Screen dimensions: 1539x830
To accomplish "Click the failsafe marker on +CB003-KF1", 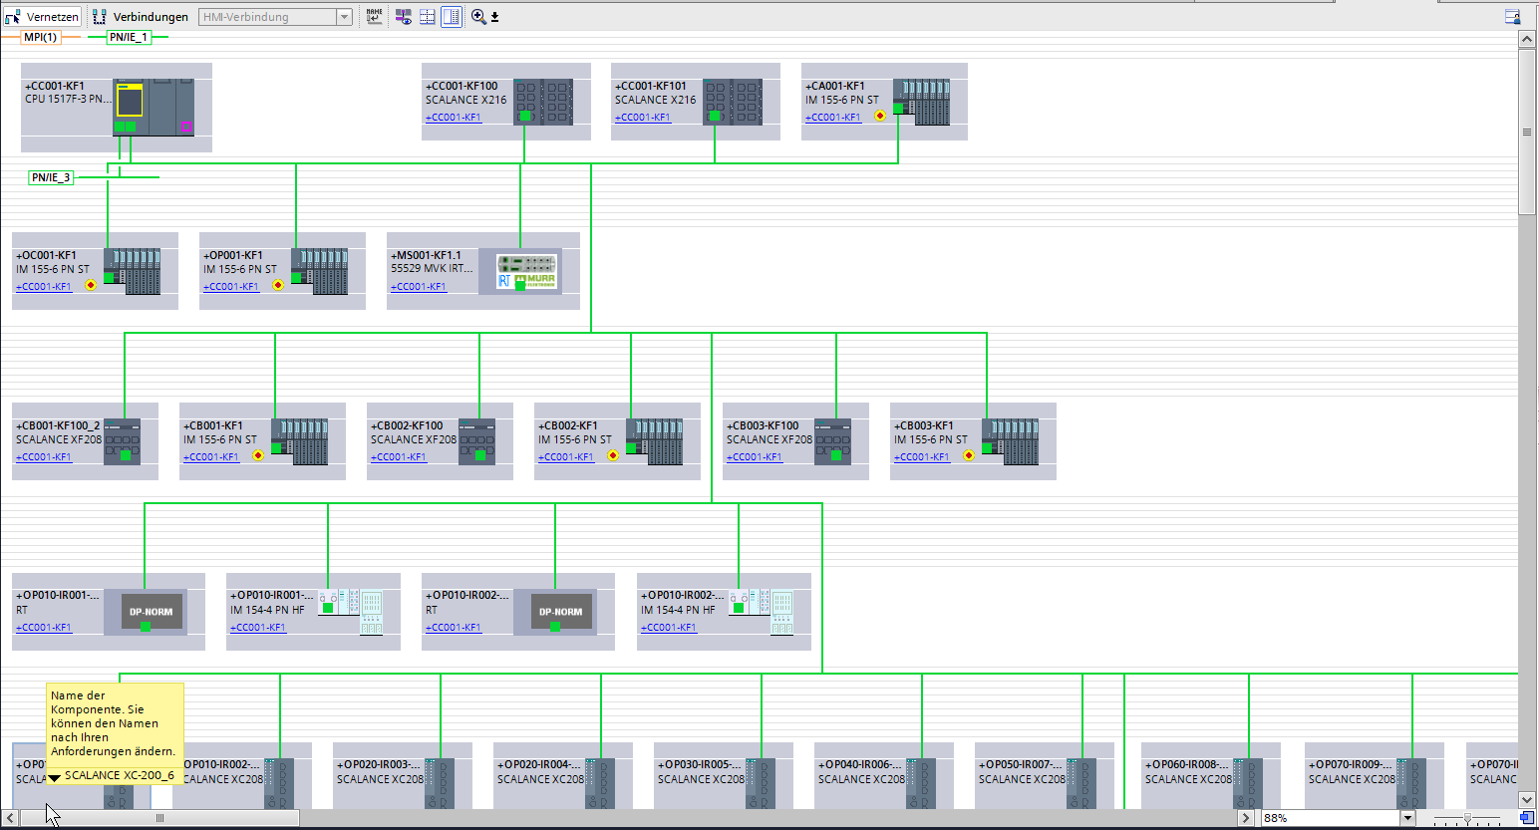I will coord(969,455).
